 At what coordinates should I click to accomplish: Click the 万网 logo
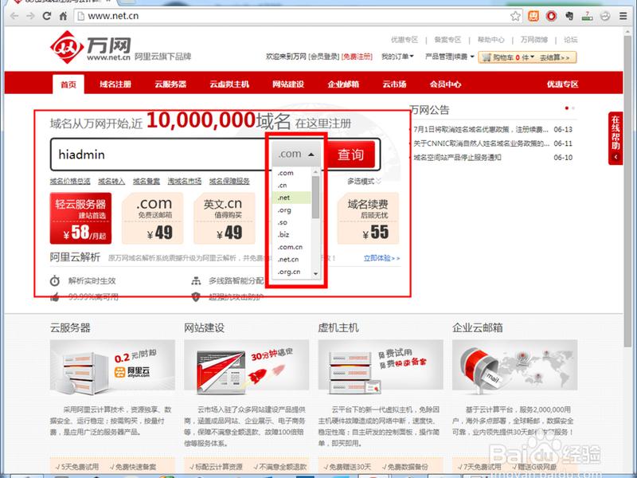tap(90, 47)
